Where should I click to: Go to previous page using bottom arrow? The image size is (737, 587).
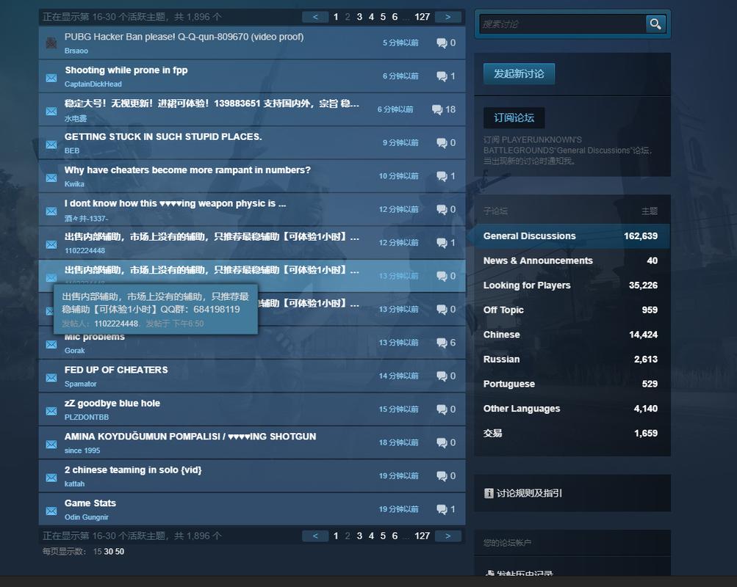click(315, 536)
